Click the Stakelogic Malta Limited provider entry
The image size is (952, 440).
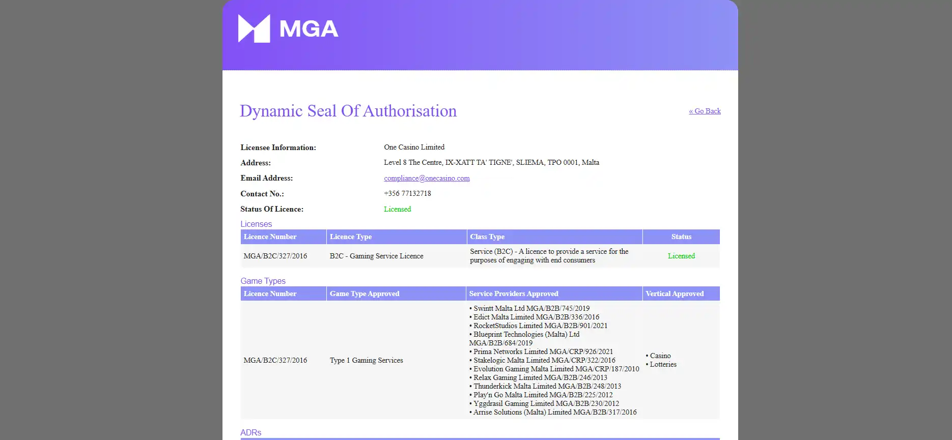pos(542,360)
